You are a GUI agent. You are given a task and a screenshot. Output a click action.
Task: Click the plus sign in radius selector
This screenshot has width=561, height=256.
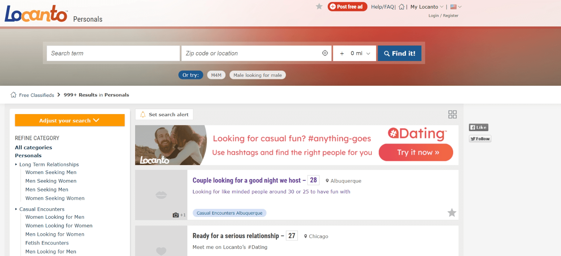point(342,53)
